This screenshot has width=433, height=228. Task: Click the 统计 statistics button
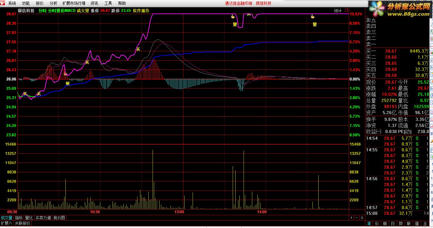coord(338,11)
